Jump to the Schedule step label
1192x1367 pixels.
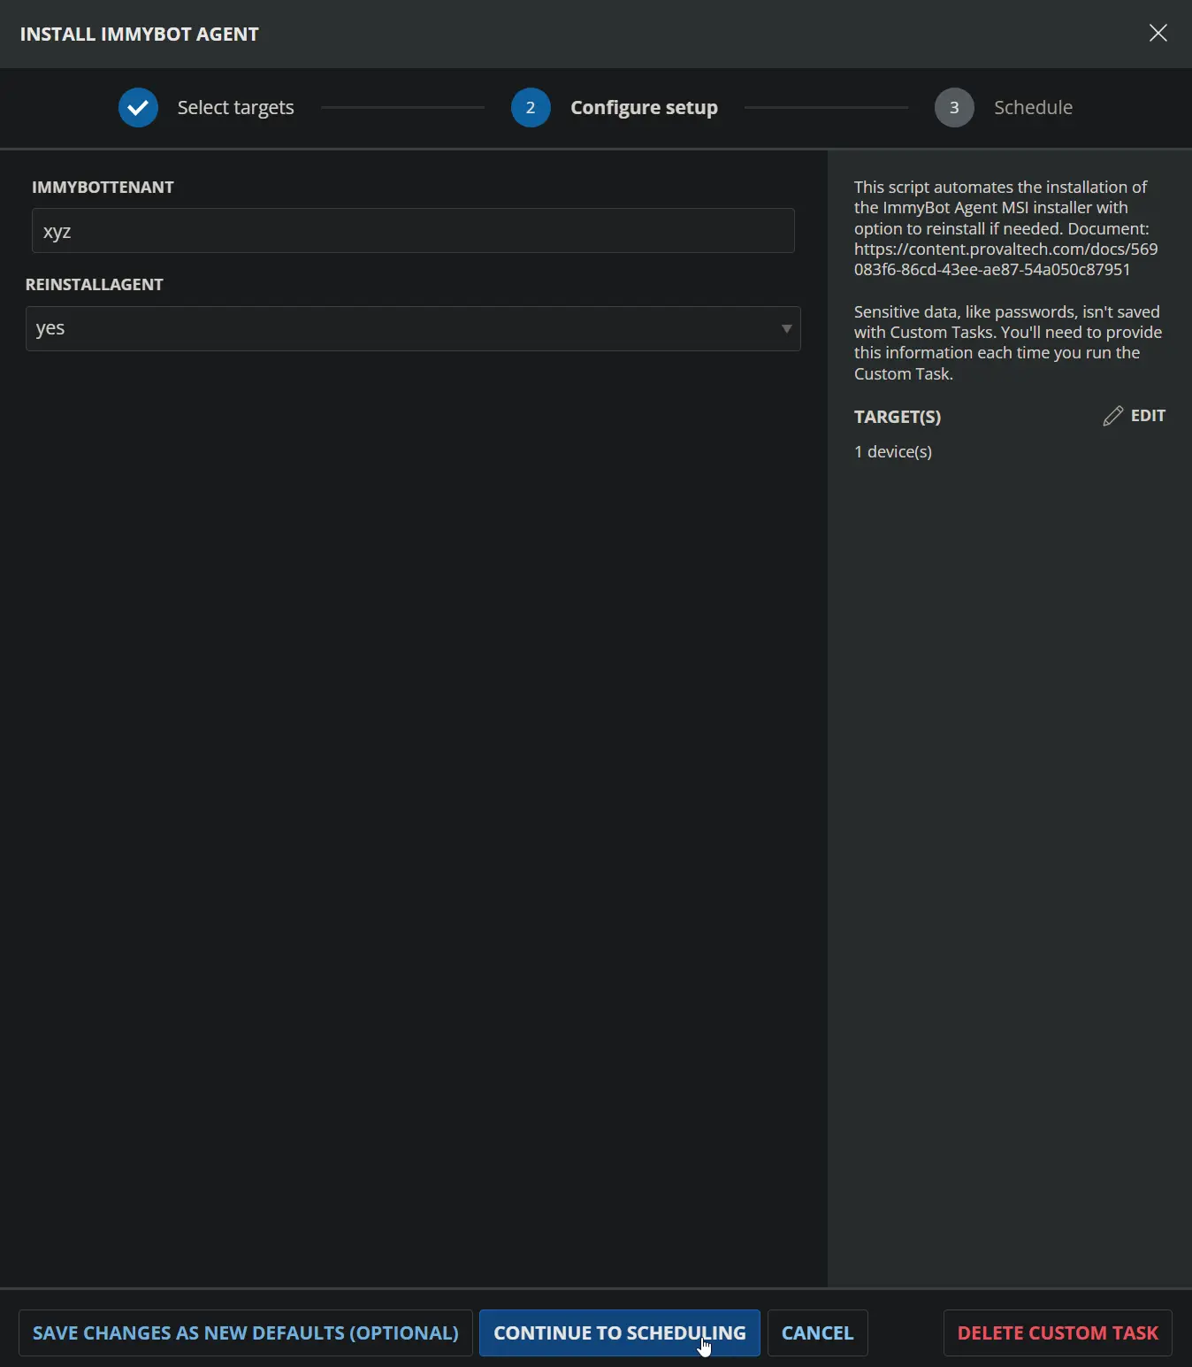point(1033,107)
